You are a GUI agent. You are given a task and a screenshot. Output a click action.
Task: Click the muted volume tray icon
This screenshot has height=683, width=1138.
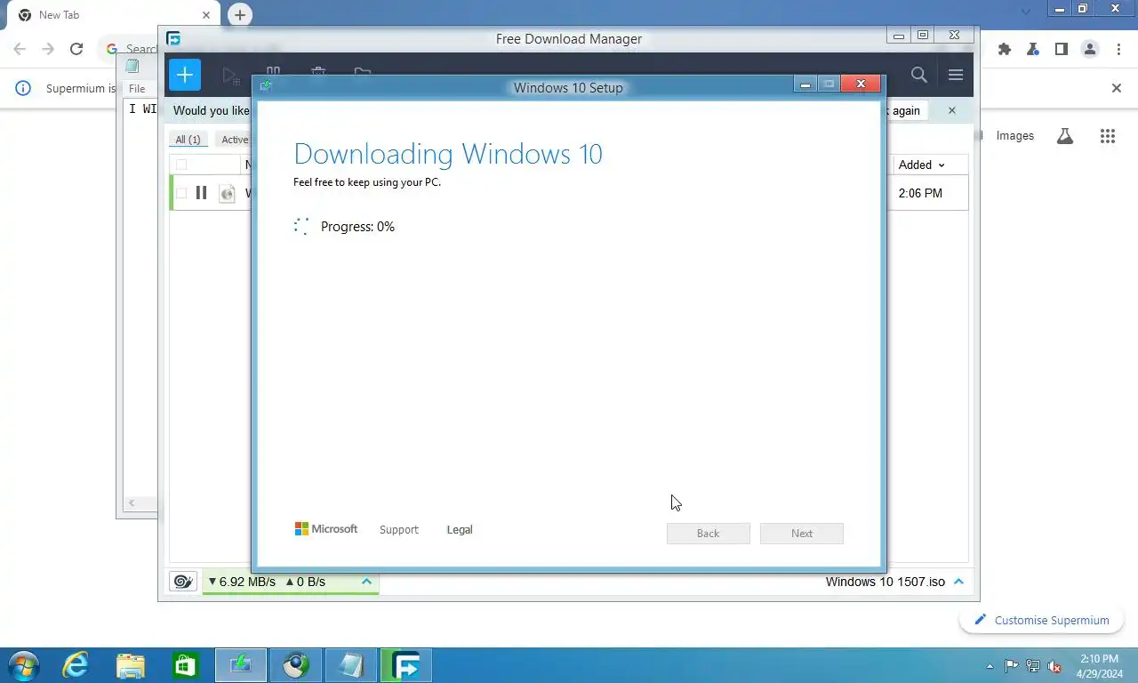pos(1054,666)
